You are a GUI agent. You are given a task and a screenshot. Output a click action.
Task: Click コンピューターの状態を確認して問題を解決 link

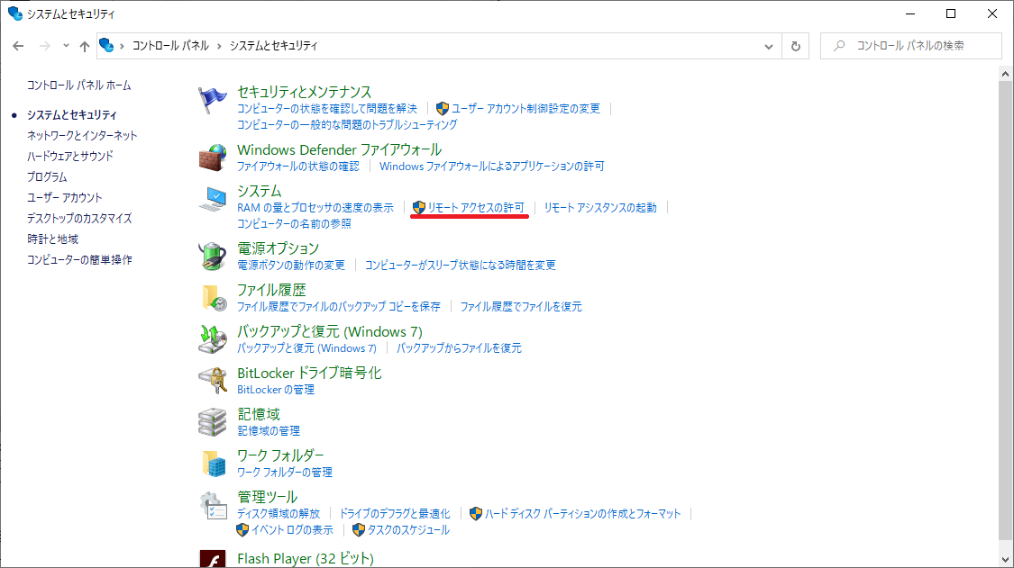point(327,109)
